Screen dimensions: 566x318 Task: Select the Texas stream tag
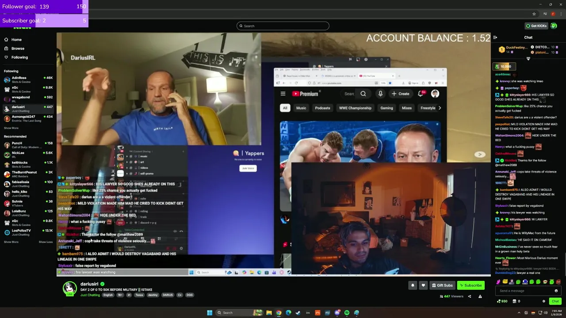coord(139,295)
